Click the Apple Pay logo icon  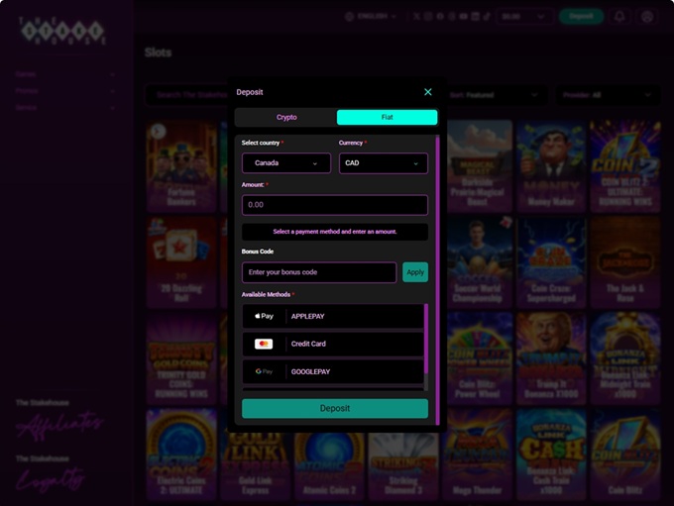[264, 316]
